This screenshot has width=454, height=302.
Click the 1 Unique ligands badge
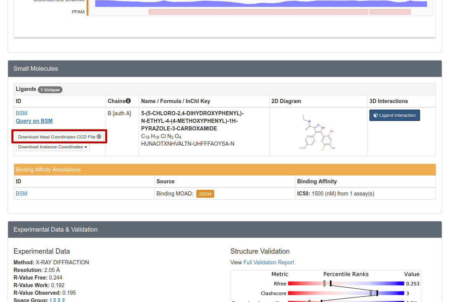pyautogui.click(x=50, y=90)
